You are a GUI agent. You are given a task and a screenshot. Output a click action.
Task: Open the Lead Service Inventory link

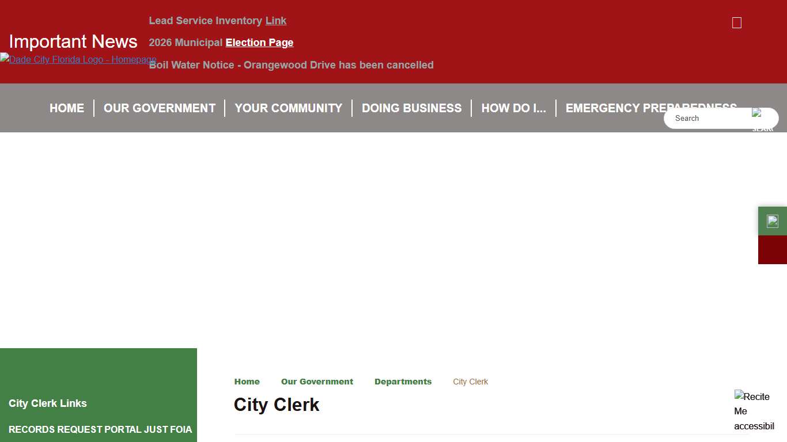pyautogui.click(x=276, y=21)
